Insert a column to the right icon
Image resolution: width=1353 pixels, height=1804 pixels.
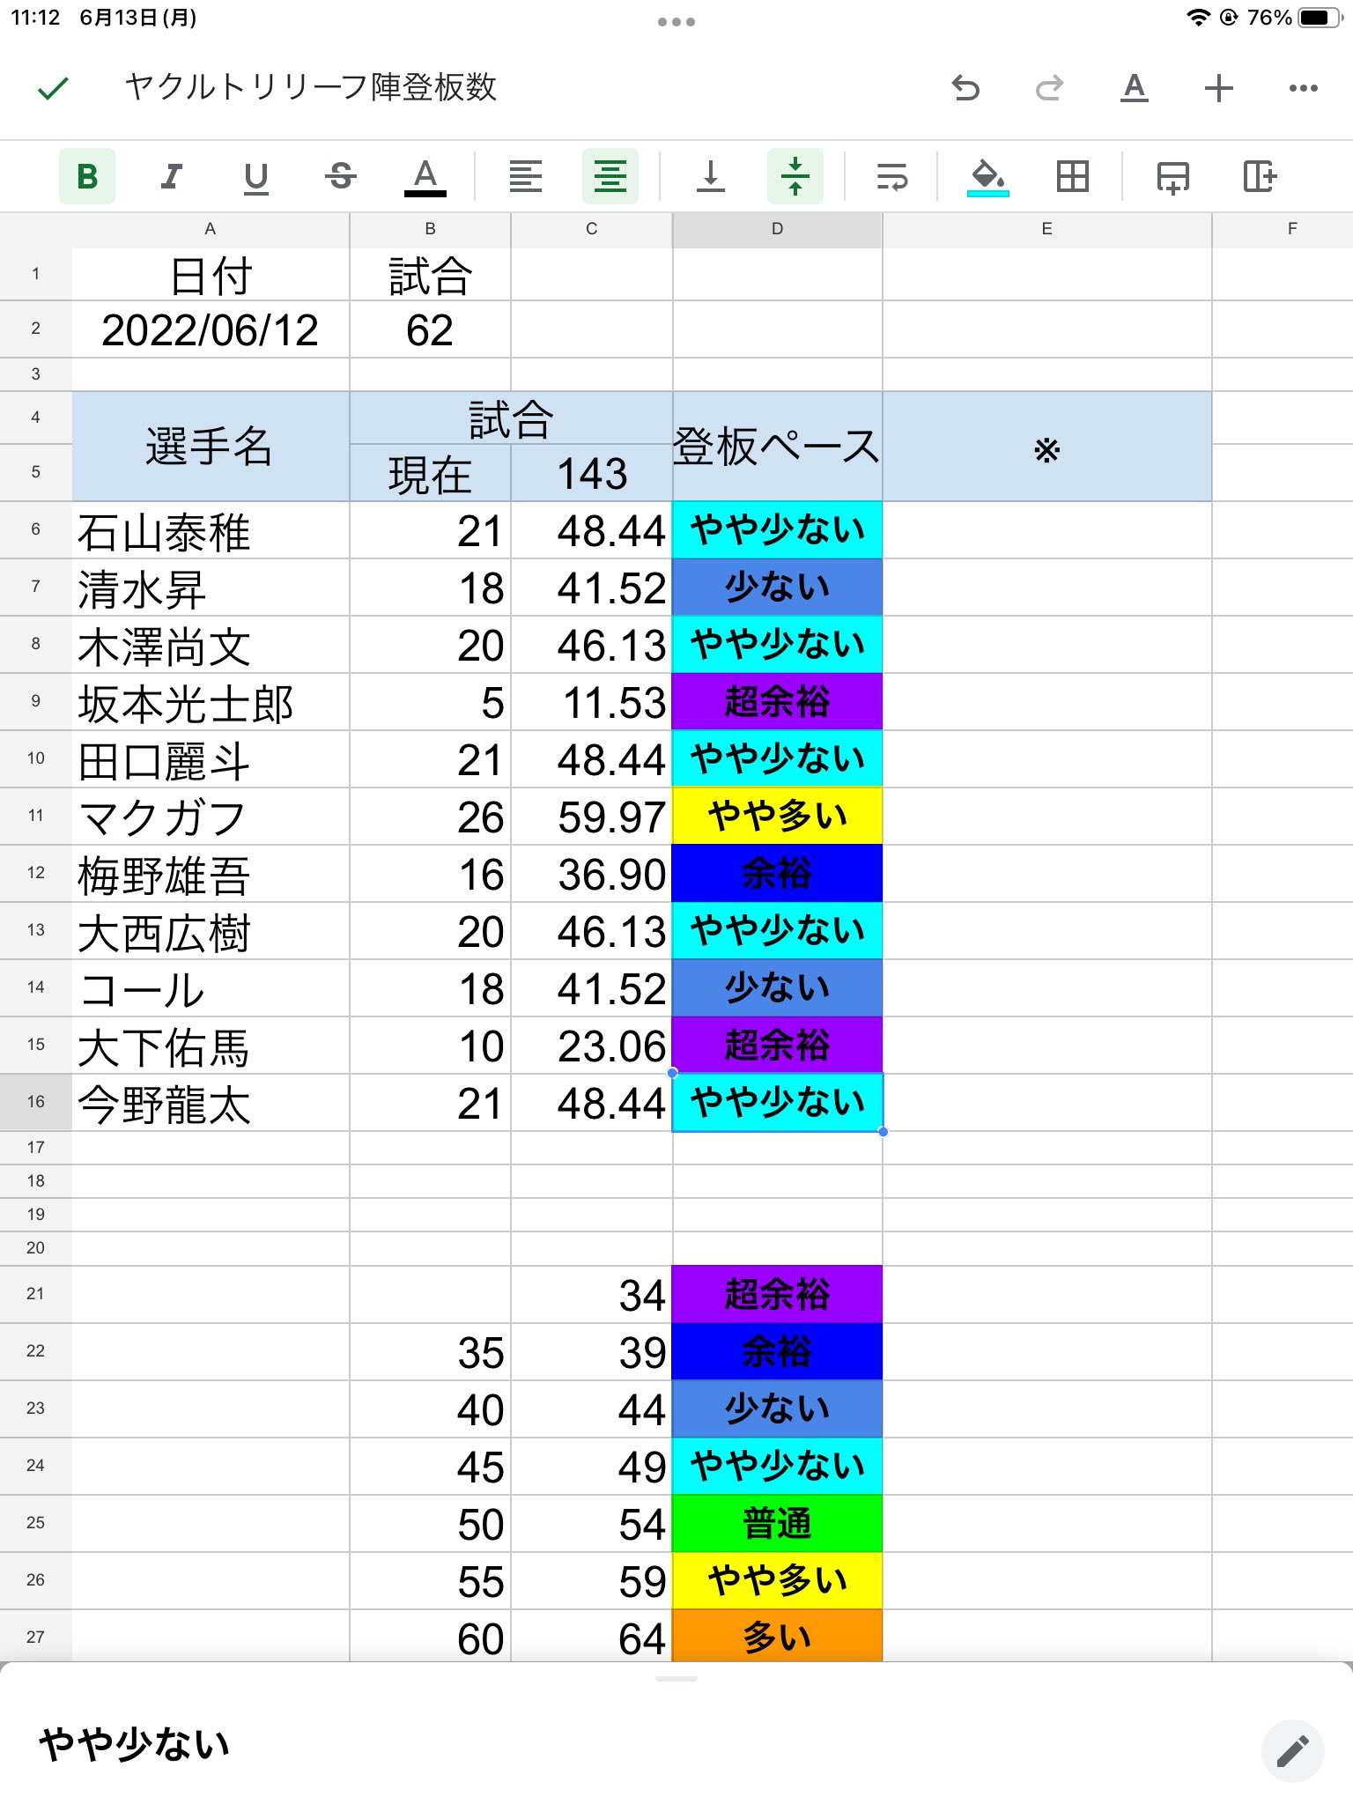[1260, 176]
